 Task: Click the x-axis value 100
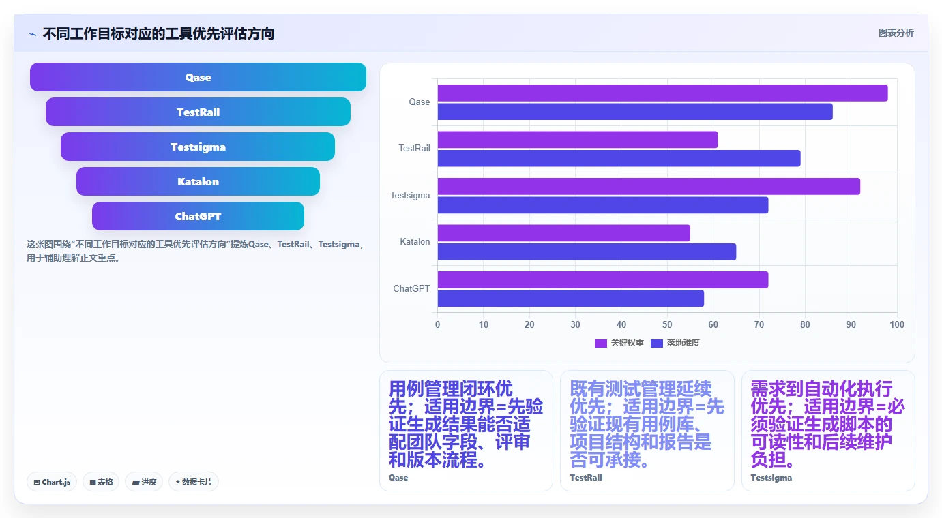point(897,324)
